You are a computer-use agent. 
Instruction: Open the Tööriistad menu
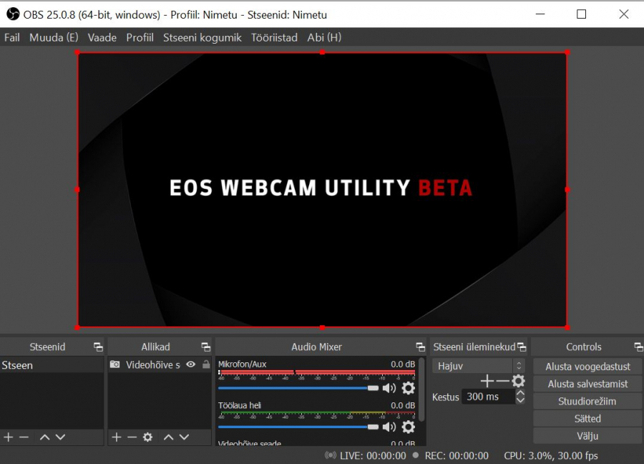[x=274, y=37]
